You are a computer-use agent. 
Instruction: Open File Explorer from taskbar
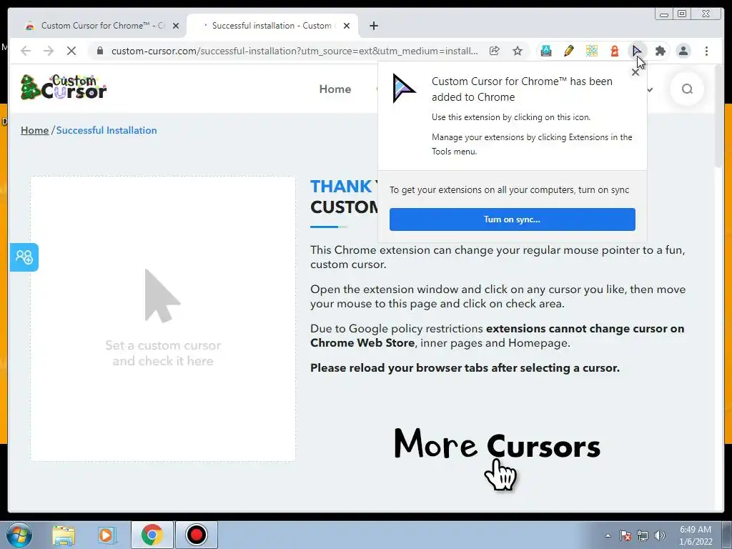(x=64, y=535)
